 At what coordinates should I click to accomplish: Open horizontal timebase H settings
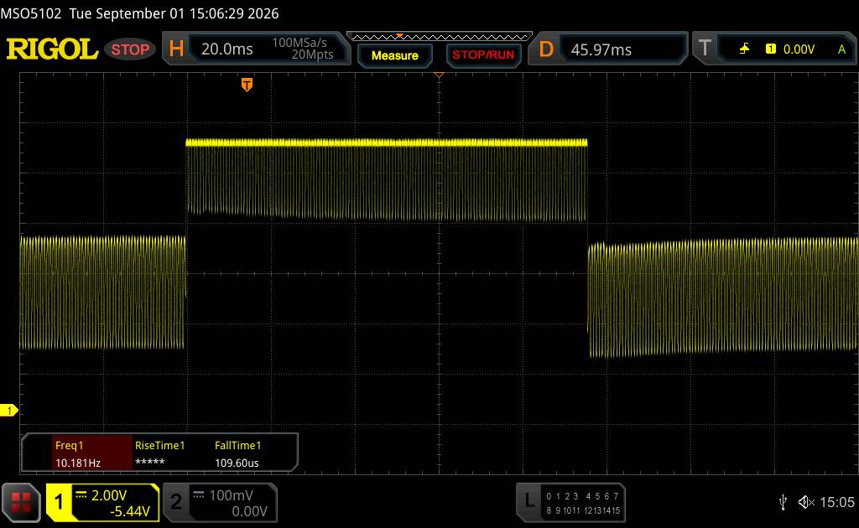tap(176, 49)
